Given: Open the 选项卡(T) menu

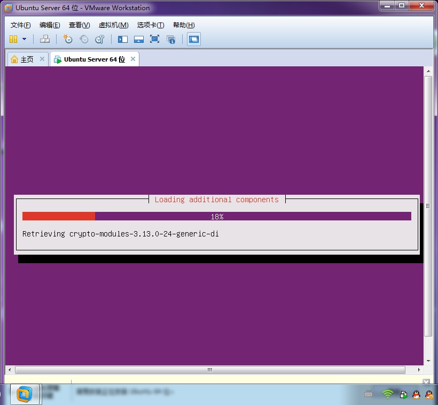Looking at the screenshot, I should (x=151, y=25).
